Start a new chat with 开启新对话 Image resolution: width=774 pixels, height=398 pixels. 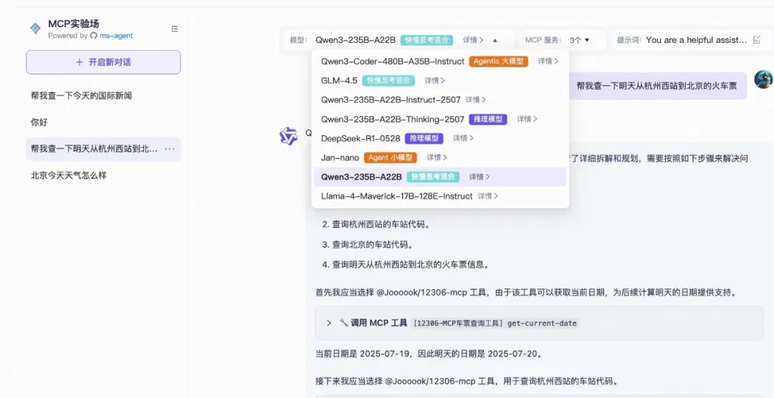103,62
